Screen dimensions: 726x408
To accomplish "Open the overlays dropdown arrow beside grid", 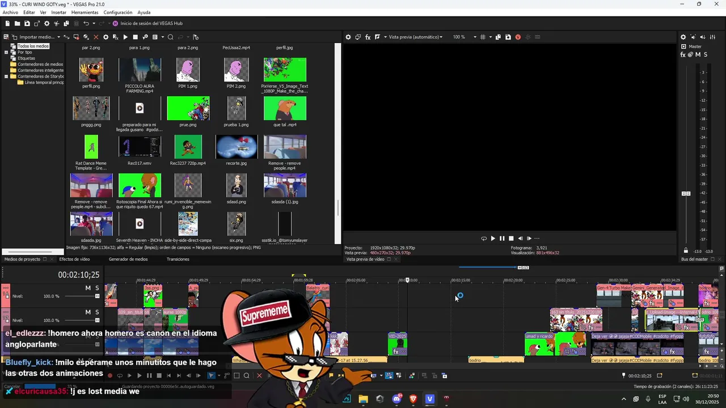I will (490, 37).
